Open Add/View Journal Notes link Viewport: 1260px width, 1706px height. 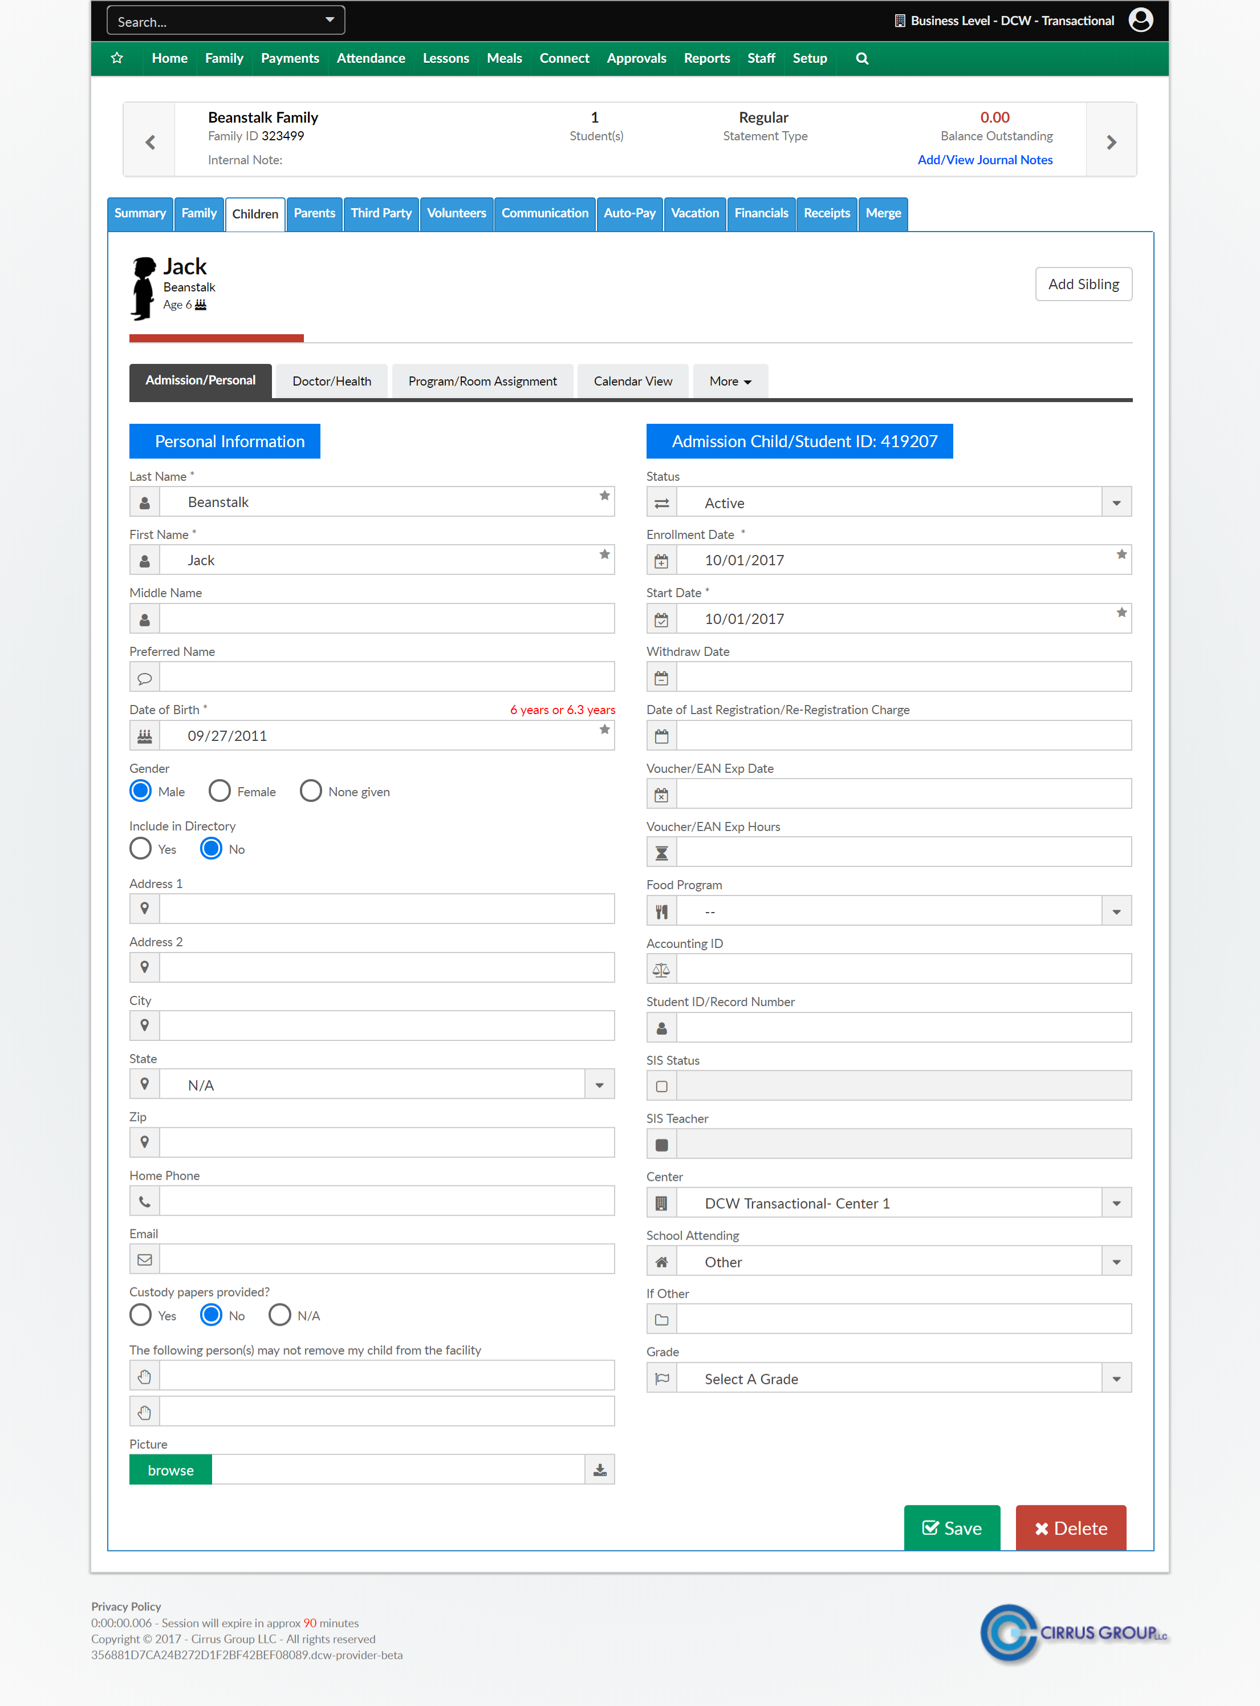pyautogui.click(x=984, y=160)
